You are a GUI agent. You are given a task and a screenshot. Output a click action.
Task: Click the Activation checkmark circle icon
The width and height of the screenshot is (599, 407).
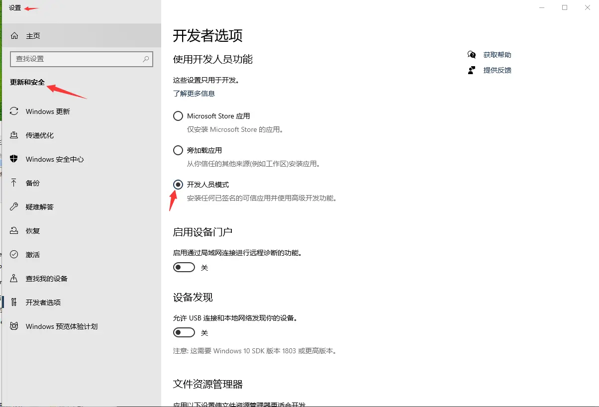pyautogui.click(x=14, y=255)
